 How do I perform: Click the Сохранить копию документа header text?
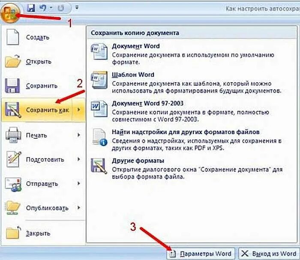(135, 33)
